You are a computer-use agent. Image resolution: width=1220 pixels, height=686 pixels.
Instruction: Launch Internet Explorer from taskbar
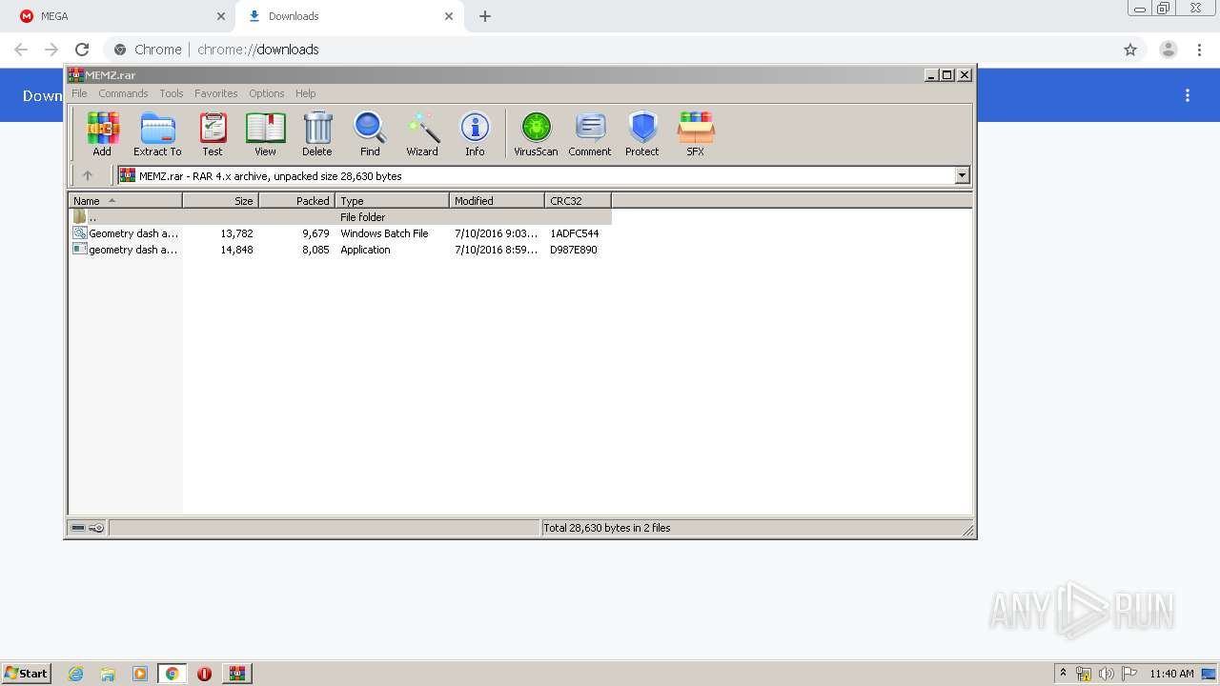(75, 674)
